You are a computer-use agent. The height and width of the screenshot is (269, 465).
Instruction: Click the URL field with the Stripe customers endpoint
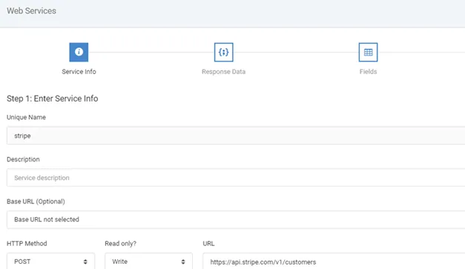click(x=334, y=261)
